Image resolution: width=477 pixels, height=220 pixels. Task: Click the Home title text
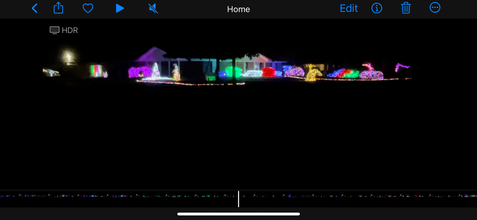[x=238, y=9]
